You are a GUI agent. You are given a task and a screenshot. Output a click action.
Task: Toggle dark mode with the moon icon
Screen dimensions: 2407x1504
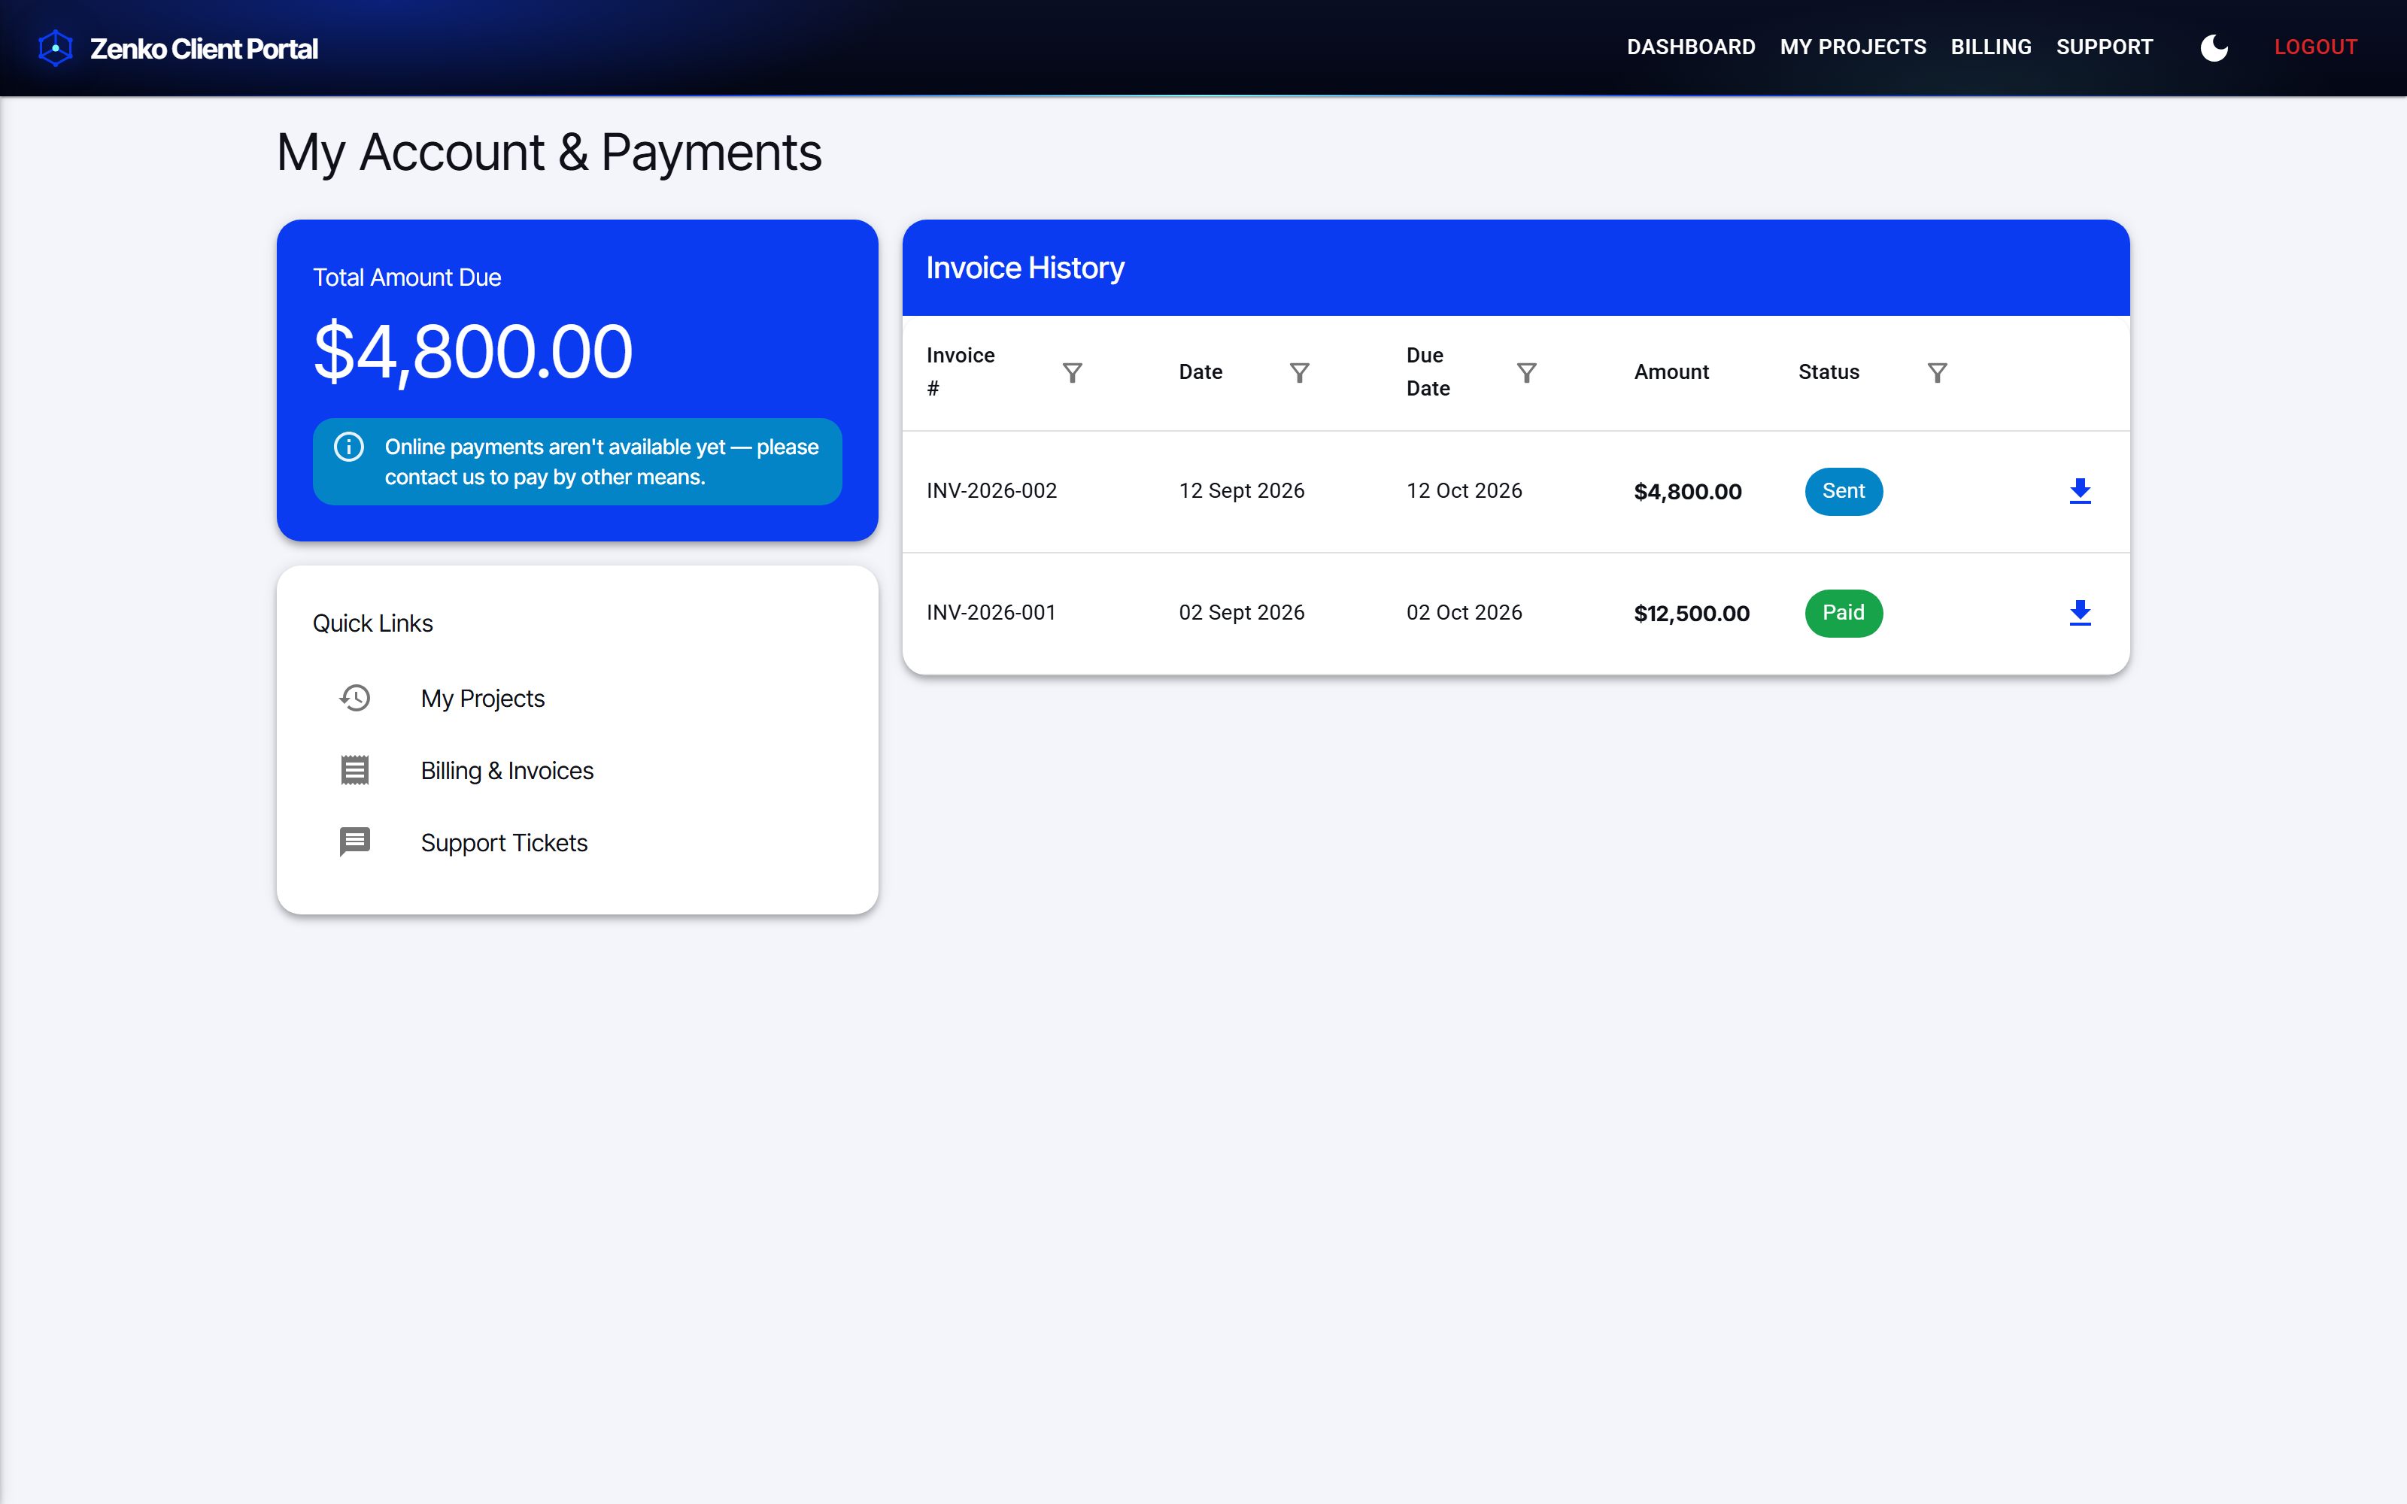[2214, 47]
